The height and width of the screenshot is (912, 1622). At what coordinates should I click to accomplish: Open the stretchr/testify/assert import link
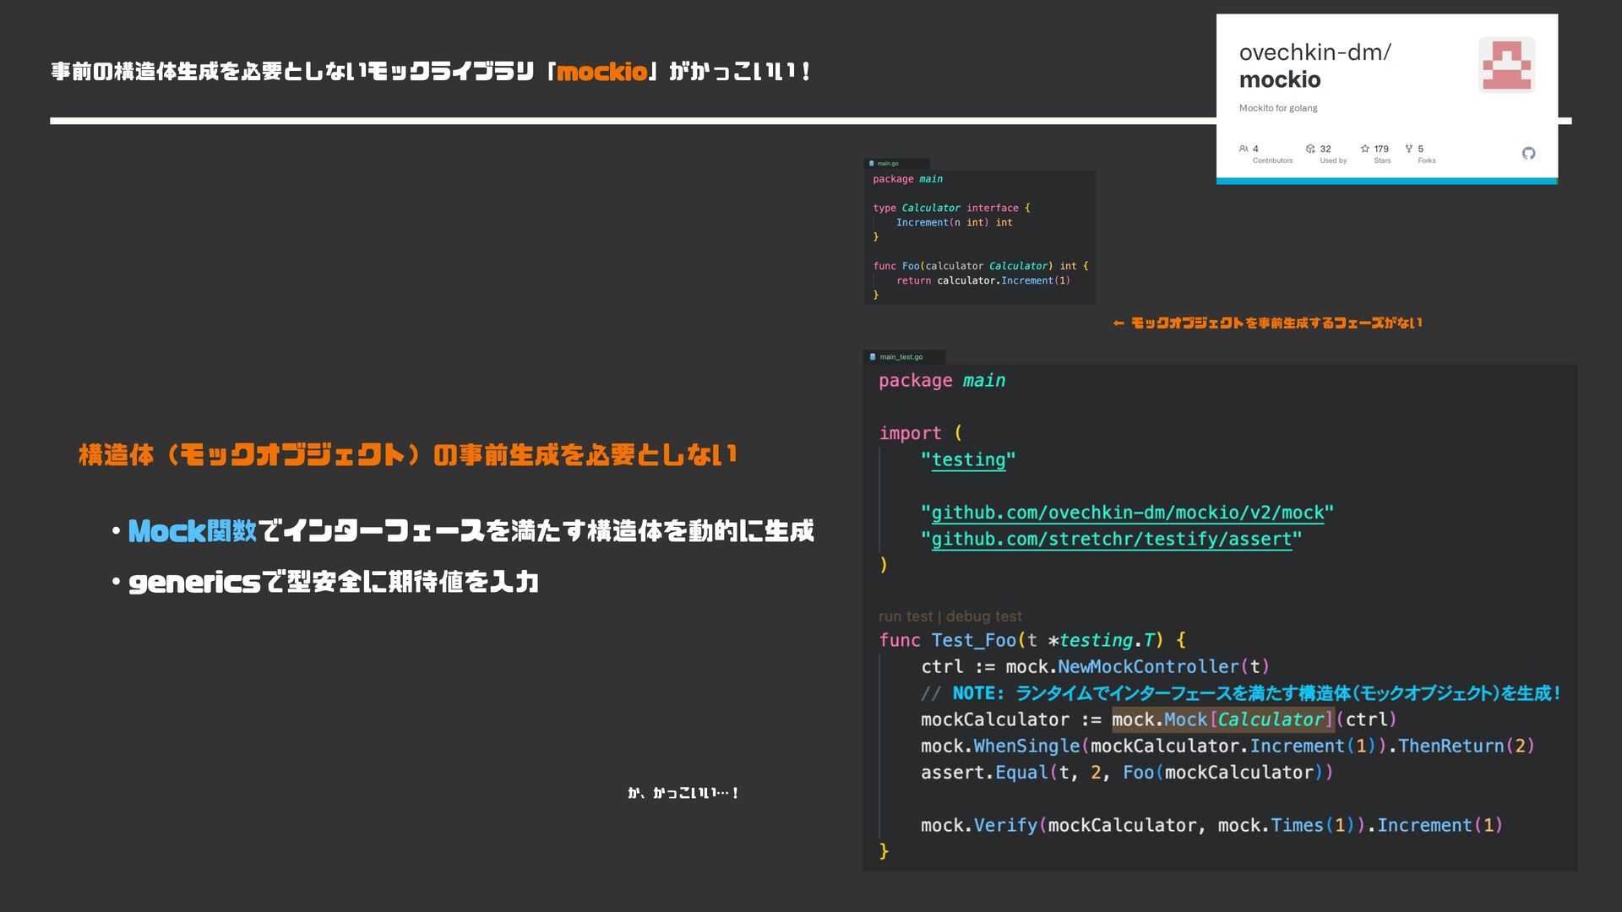tap(1111, 540)
